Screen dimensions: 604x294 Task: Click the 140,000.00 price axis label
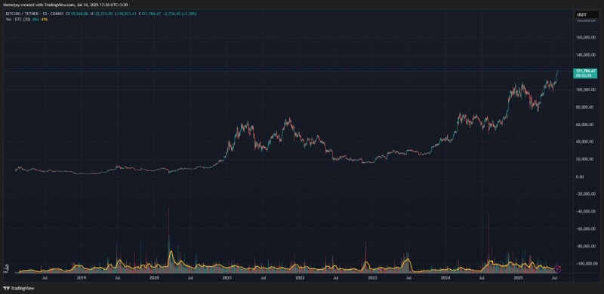(587, 56)
